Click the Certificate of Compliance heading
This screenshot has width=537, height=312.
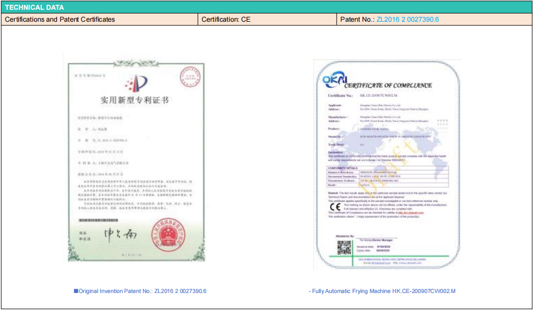click(388, 85)
